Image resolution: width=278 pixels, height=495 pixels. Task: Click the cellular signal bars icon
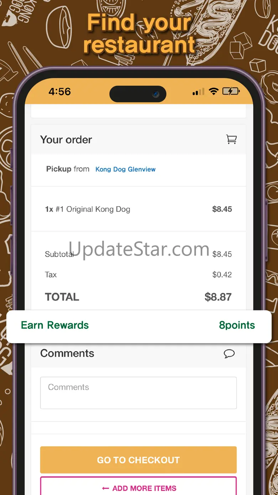click(199, 92)
